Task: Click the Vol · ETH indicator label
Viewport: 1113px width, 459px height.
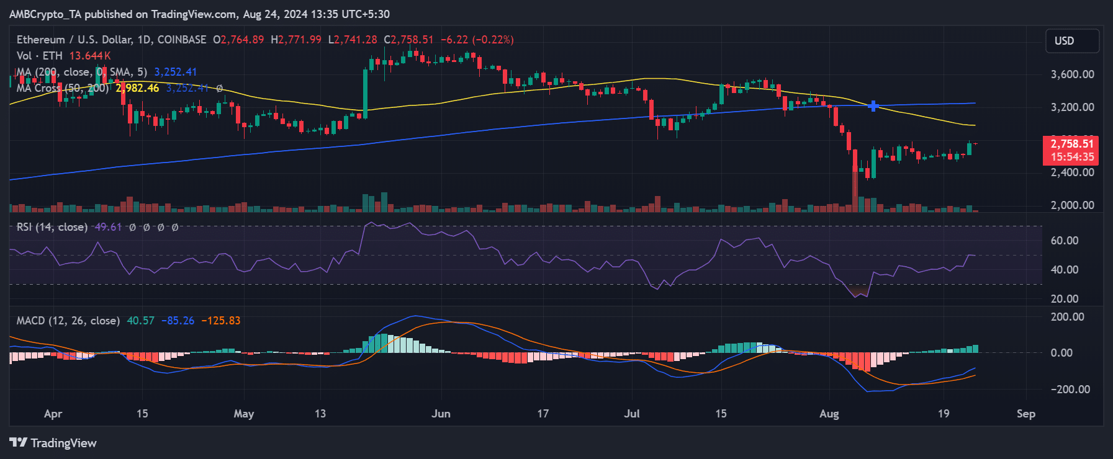Action: click(40, 56)
